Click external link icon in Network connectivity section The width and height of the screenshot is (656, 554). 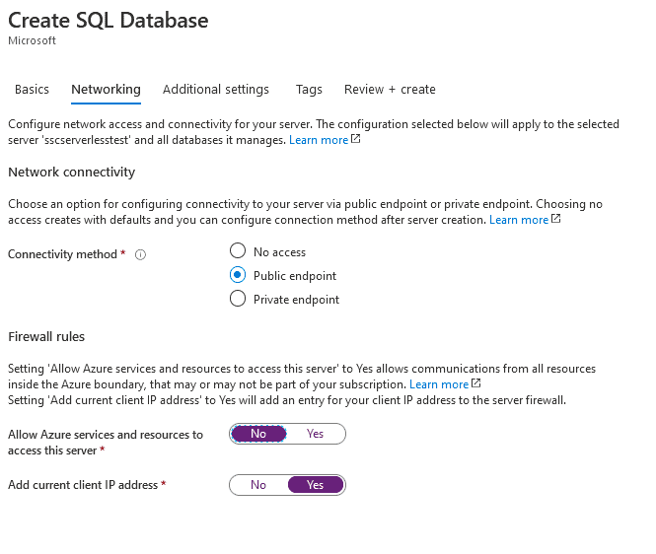[x=556, y=219]
